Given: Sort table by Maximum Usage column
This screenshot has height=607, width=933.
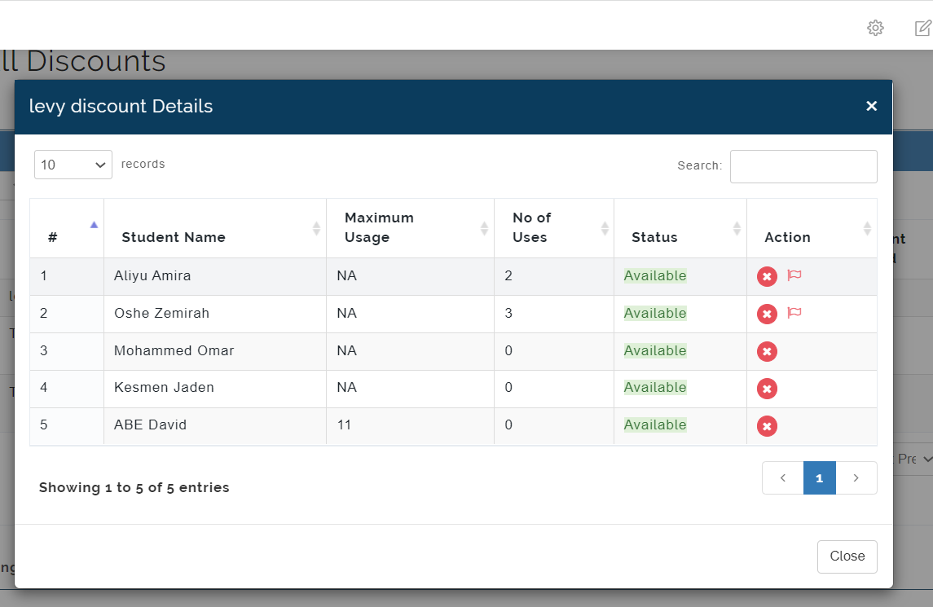Looking at the screenshot, I should 410,228.
